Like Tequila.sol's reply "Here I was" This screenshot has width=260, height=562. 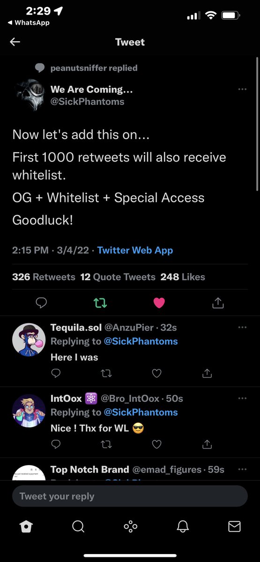[x=157, y=373]
